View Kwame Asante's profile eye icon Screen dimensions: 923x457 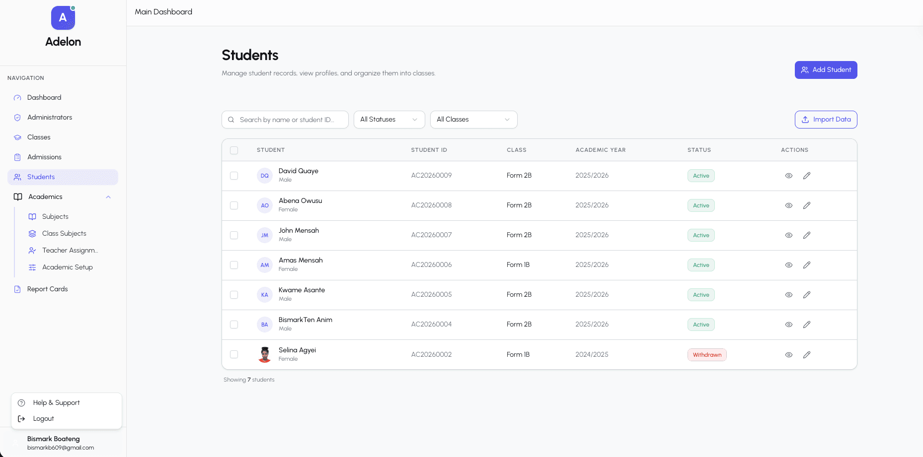click(789, 295)
